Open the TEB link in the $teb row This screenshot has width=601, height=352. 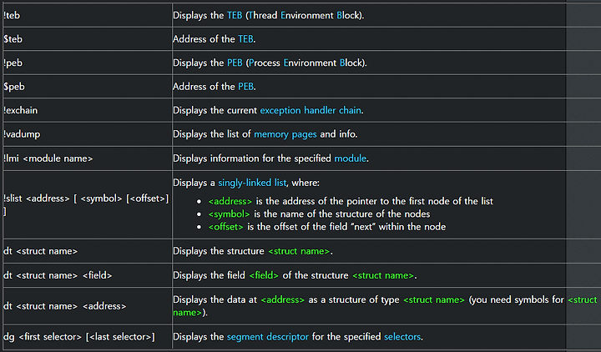(245, 39)
